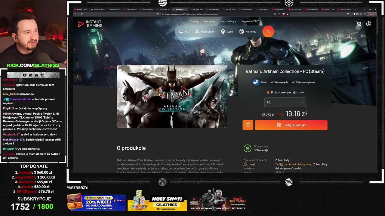The image size is (385, 216).
Task: Open the Trendy menu item
Action: (x=194, y=21)
